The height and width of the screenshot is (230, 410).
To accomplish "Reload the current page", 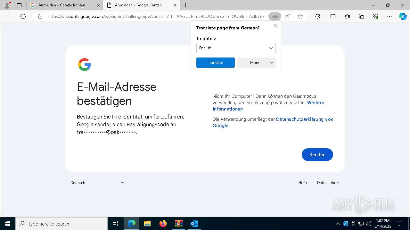I will tap(23, 16).
